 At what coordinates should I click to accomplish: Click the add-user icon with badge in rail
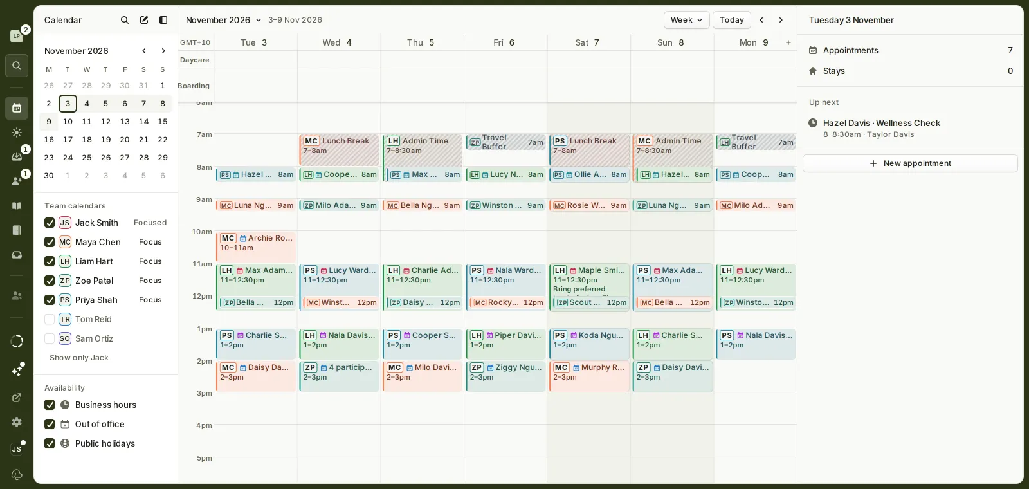pyautogui.click(x=17, y=181)
